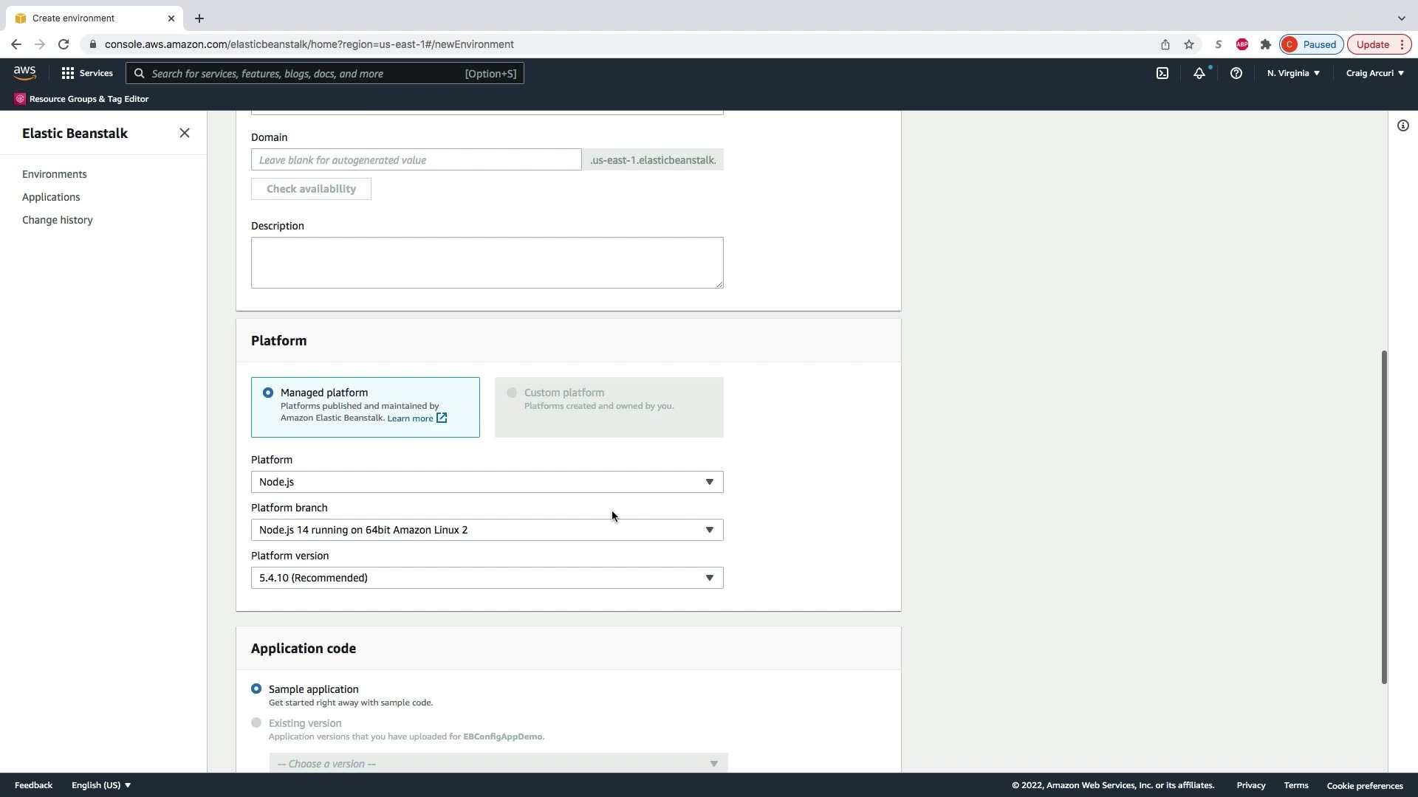Click the help question mark icon
This screenshot has width=1418, height=797.
pyautogui.click(x=1236, y=73)
